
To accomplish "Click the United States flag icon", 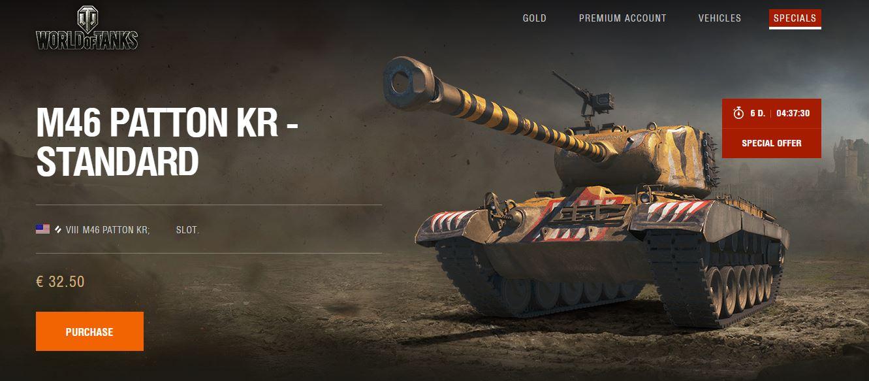I will tap(42, 229).
